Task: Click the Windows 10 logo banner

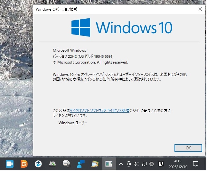Action: click(122, 27)
